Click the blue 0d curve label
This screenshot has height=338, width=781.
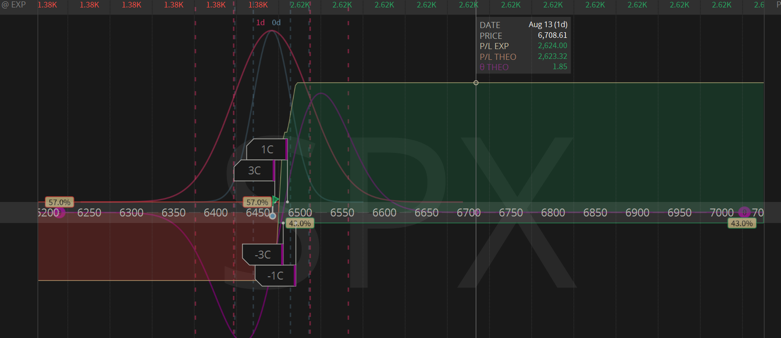tap(276, 22)
